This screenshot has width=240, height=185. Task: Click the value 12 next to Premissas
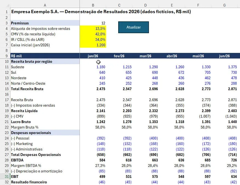(93, 23)
